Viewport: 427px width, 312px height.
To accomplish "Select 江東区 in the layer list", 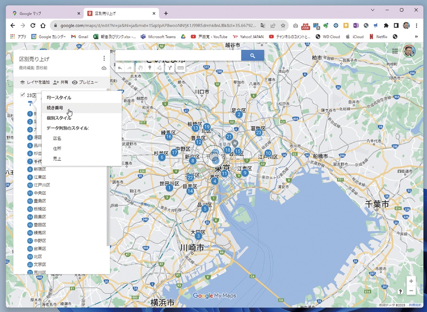I will click(x=40, y=177).
